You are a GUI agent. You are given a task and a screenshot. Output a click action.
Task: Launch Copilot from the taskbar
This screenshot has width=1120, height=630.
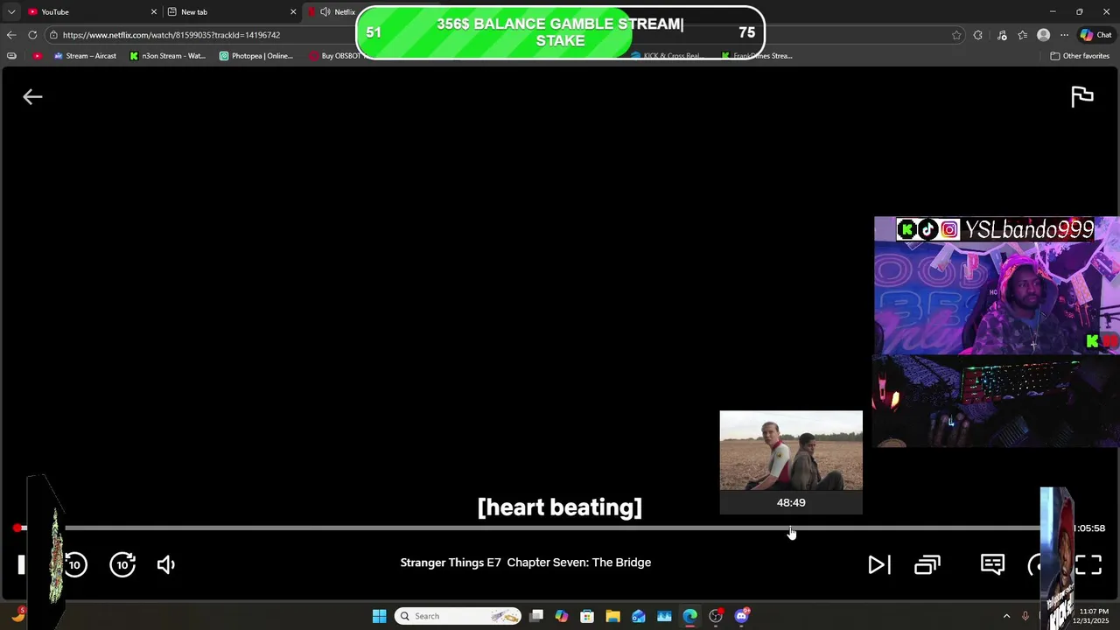click(562, 616)
